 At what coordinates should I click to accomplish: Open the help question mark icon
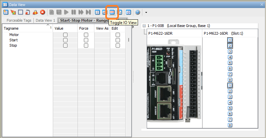tap(137, 12)
